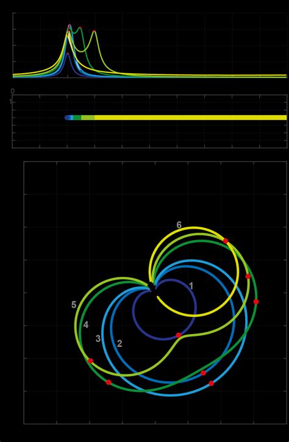Select the red marker at bottom of dark blue loop 1
Screen dimensions: 289x442
(179, 335)
